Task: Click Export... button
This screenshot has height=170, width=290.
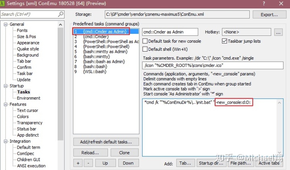Action: point(269,15)
